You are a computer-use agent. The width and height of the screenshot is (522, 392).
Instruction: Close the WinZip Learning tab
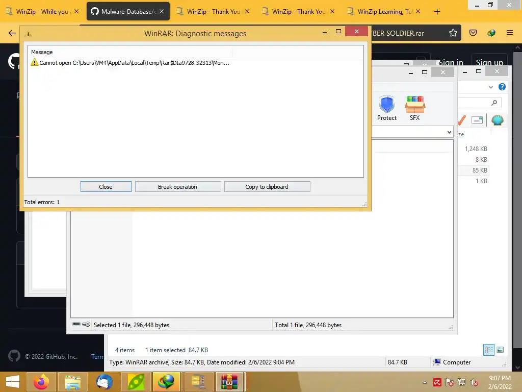(418, 12)
